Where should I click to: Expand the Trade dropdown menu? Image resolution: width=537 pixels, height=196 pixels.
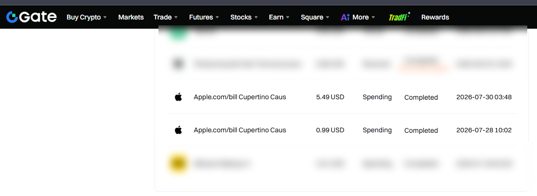(x=166, y=17)
